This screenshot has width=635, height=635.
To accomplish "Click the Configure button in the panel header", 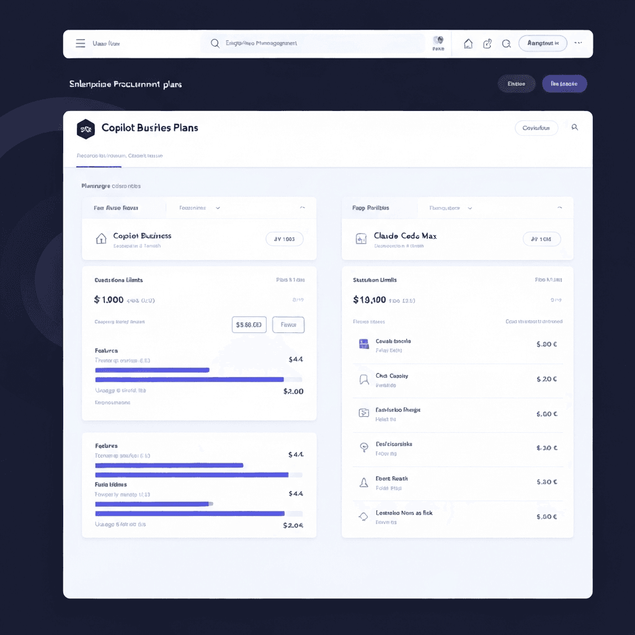I will [536, 128].
